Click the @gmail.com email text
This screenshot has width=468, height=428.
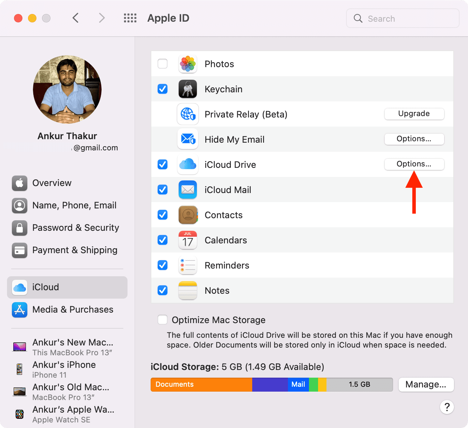click(95, 148)
